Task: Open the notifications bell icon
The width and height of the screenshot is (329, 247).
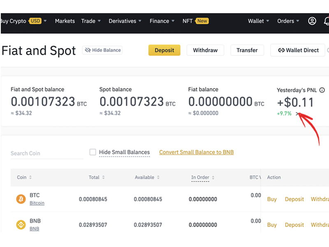Action: click(326, 21)
